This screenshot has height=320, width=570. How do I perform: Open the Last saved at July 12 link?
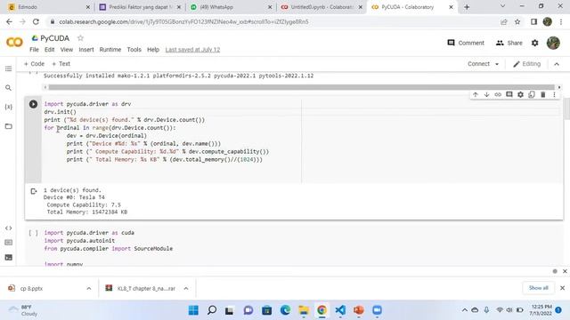[x=192, y=50]
